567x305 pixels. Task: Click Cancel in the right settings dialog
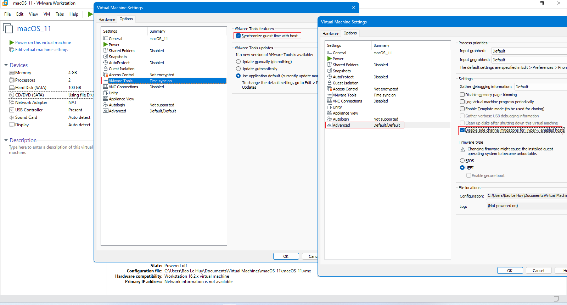(x=538, y=271)
